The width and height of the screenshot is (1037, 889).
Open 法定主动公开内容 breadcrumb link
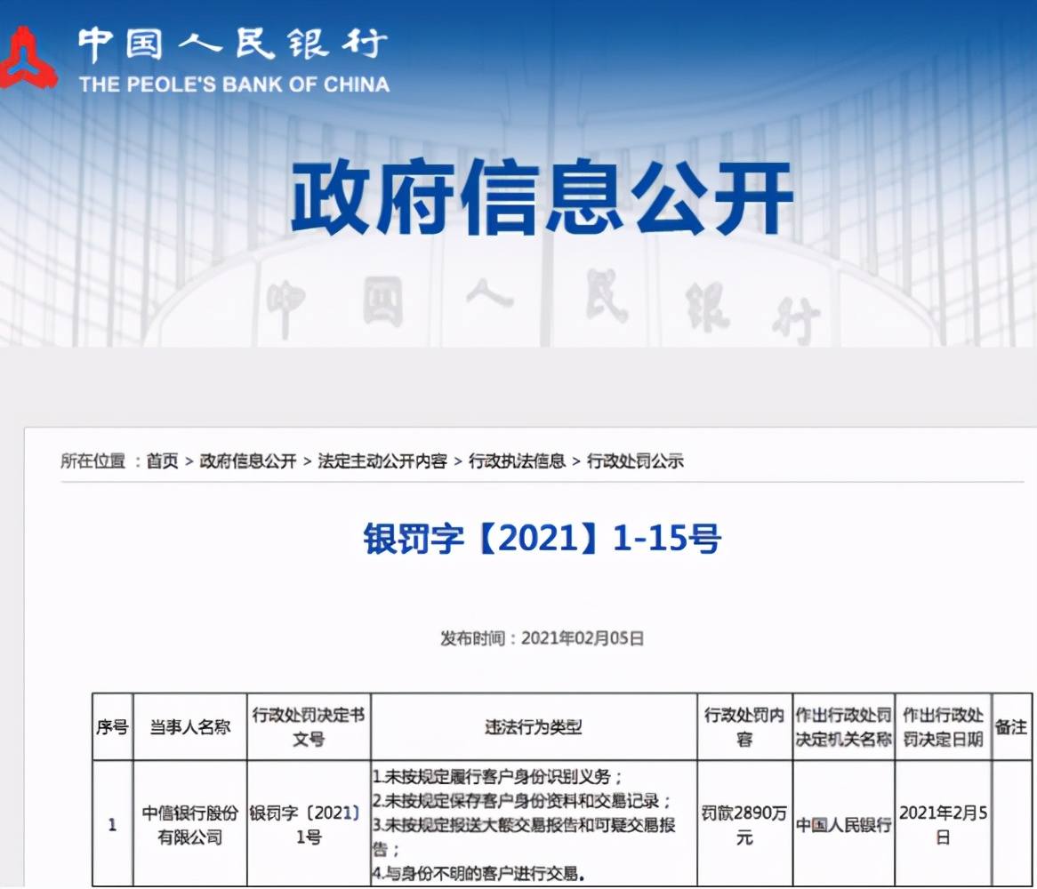tap(382, 461)
